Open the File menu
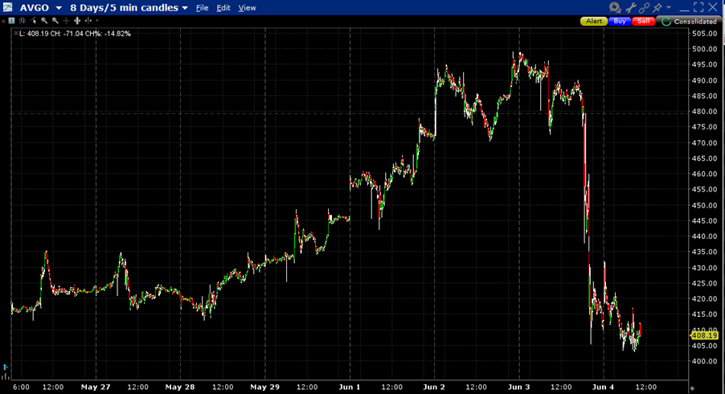Image resolution: width=725 pixels, height=394 pixels. [x=202, y=8]
